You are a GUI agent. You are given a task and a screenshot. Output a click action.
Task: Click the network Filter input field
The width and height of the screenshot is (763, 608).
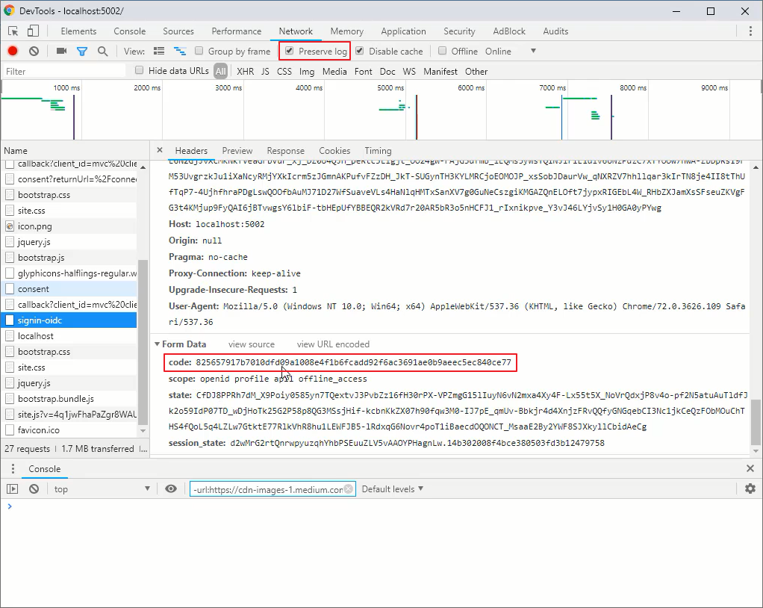tap(63, 71)
